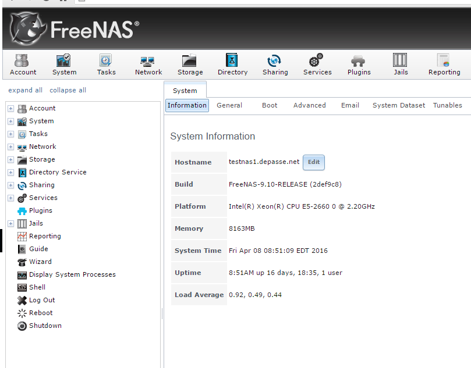This screenshot has width=471, height=368.
Task: Click the Directory Service icon in the tree
Action: click(x=22, y=173)
